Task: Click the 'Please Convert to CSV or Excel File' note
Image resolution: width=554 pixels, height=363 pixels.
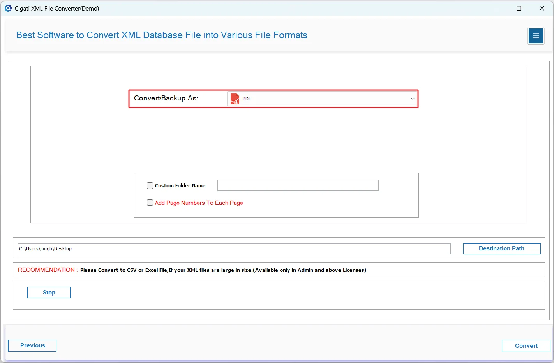Action: coord(223,270)
